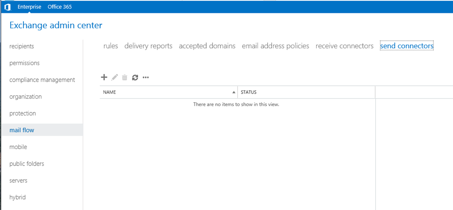
Task: Toggle the sort arrow on the NAME column
Action: (234, 93)
